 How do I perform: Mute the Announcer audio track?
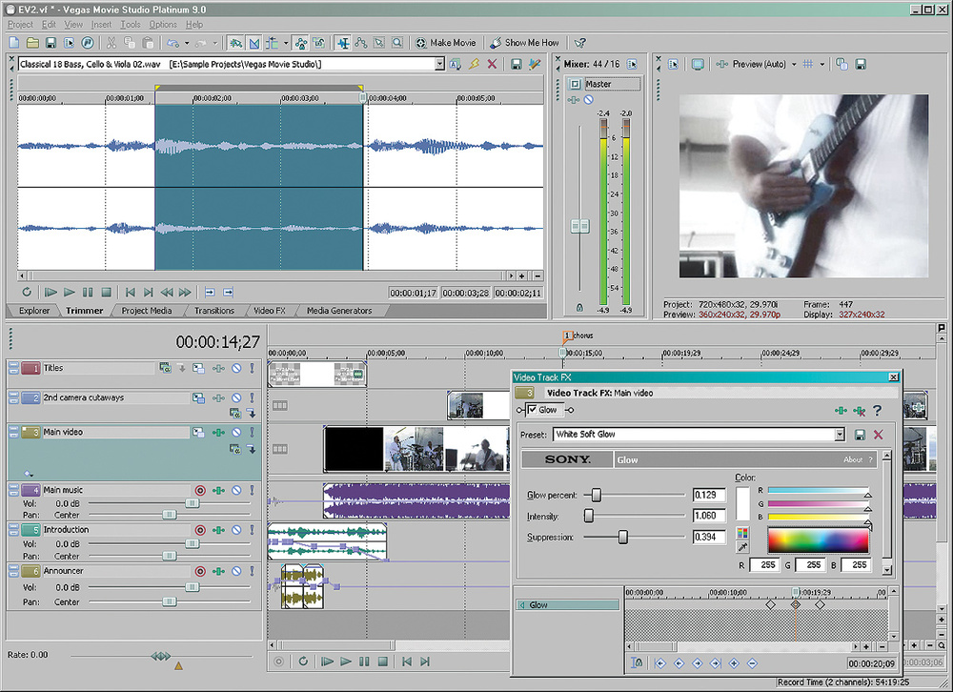point(235,571)
